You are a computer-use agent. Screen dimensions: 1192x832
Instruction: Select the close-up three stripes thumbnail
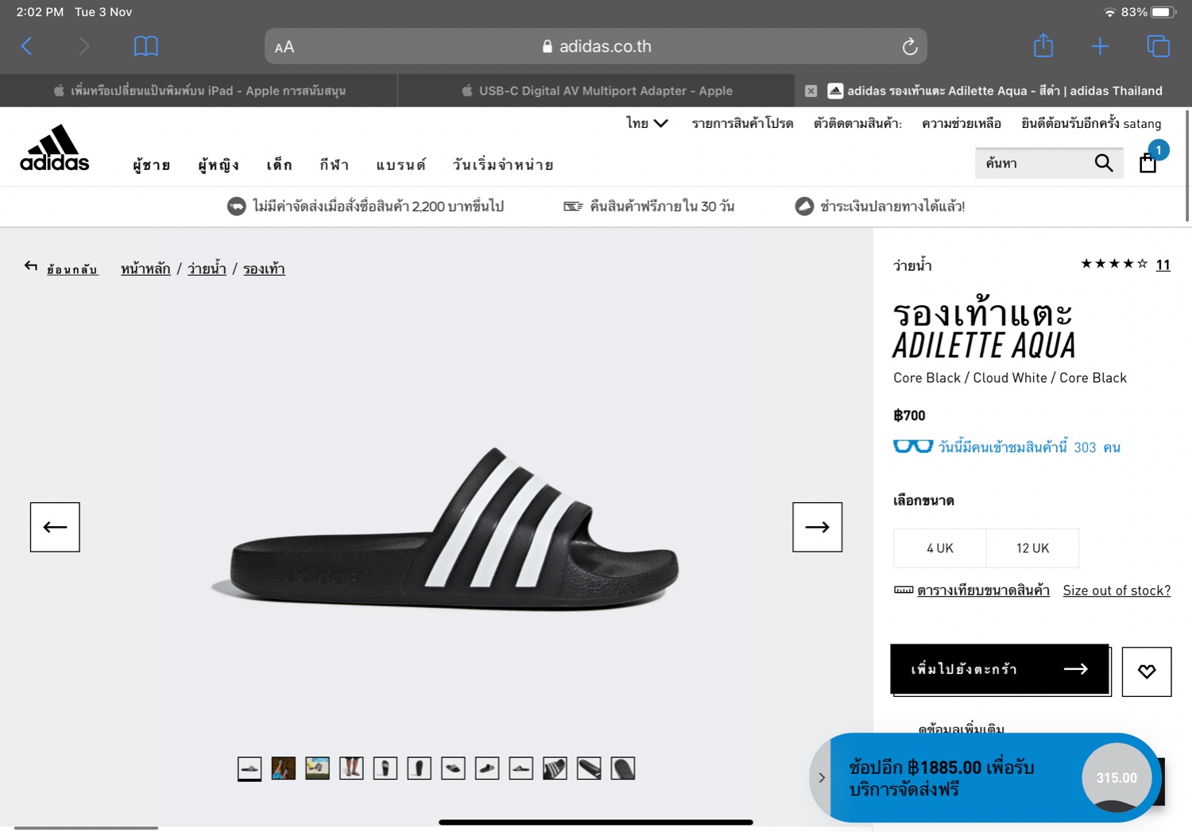(555, 768)
